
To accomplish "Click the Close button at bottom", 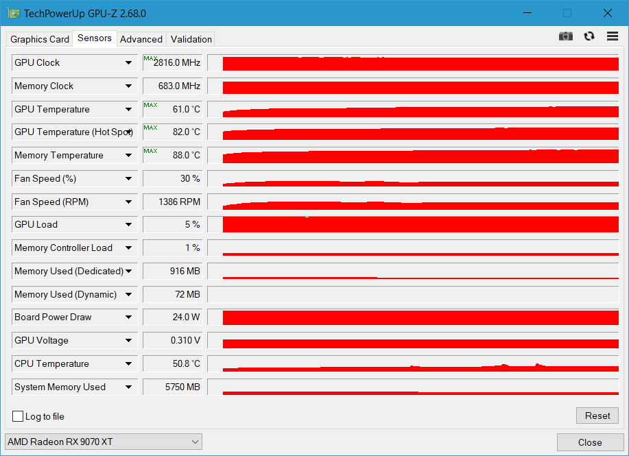I will [x=590, y=442].
